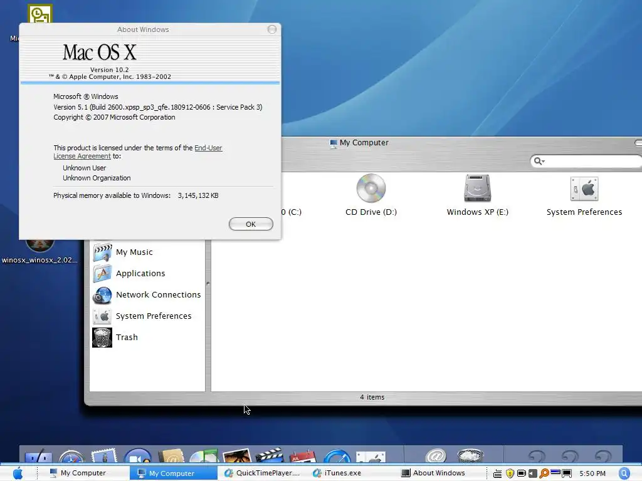Image resolution: width=642 pixels, height=481 pixels.
Task: Click the Network Connections globe icon
Action: [x=102, y=295]
